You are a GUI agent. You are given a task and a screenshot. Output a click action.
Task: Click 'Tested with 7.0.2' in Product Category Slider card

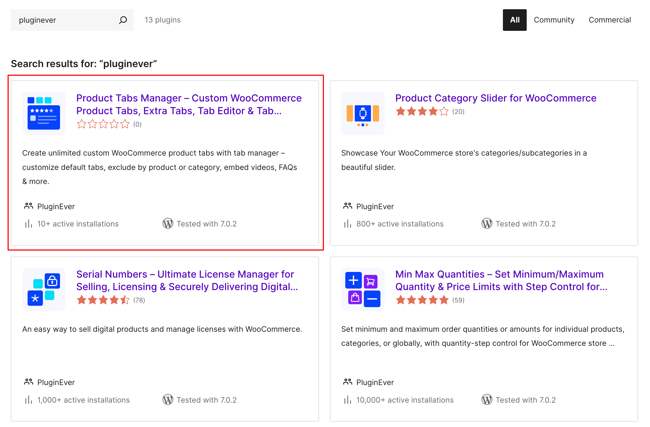click(525, 224)
